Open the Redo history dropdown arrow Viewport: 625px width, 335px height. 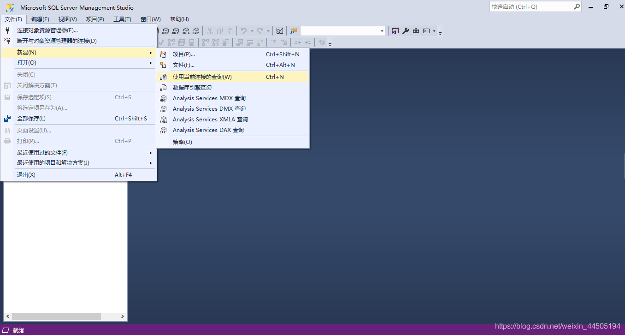click(x=268, y=31)
